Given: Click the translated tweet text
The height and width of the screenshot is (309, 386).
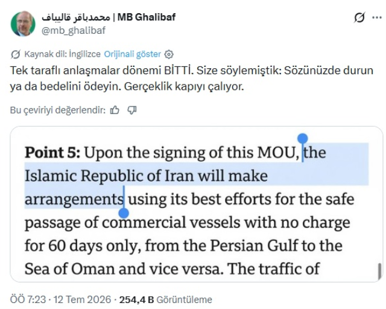Looking at the screenshot, I should pos(192,78).
